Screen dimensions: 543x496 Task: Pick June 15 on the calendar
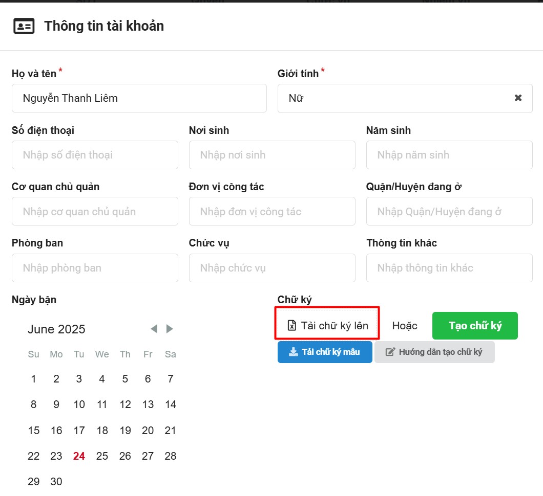(x=34, y=431)
